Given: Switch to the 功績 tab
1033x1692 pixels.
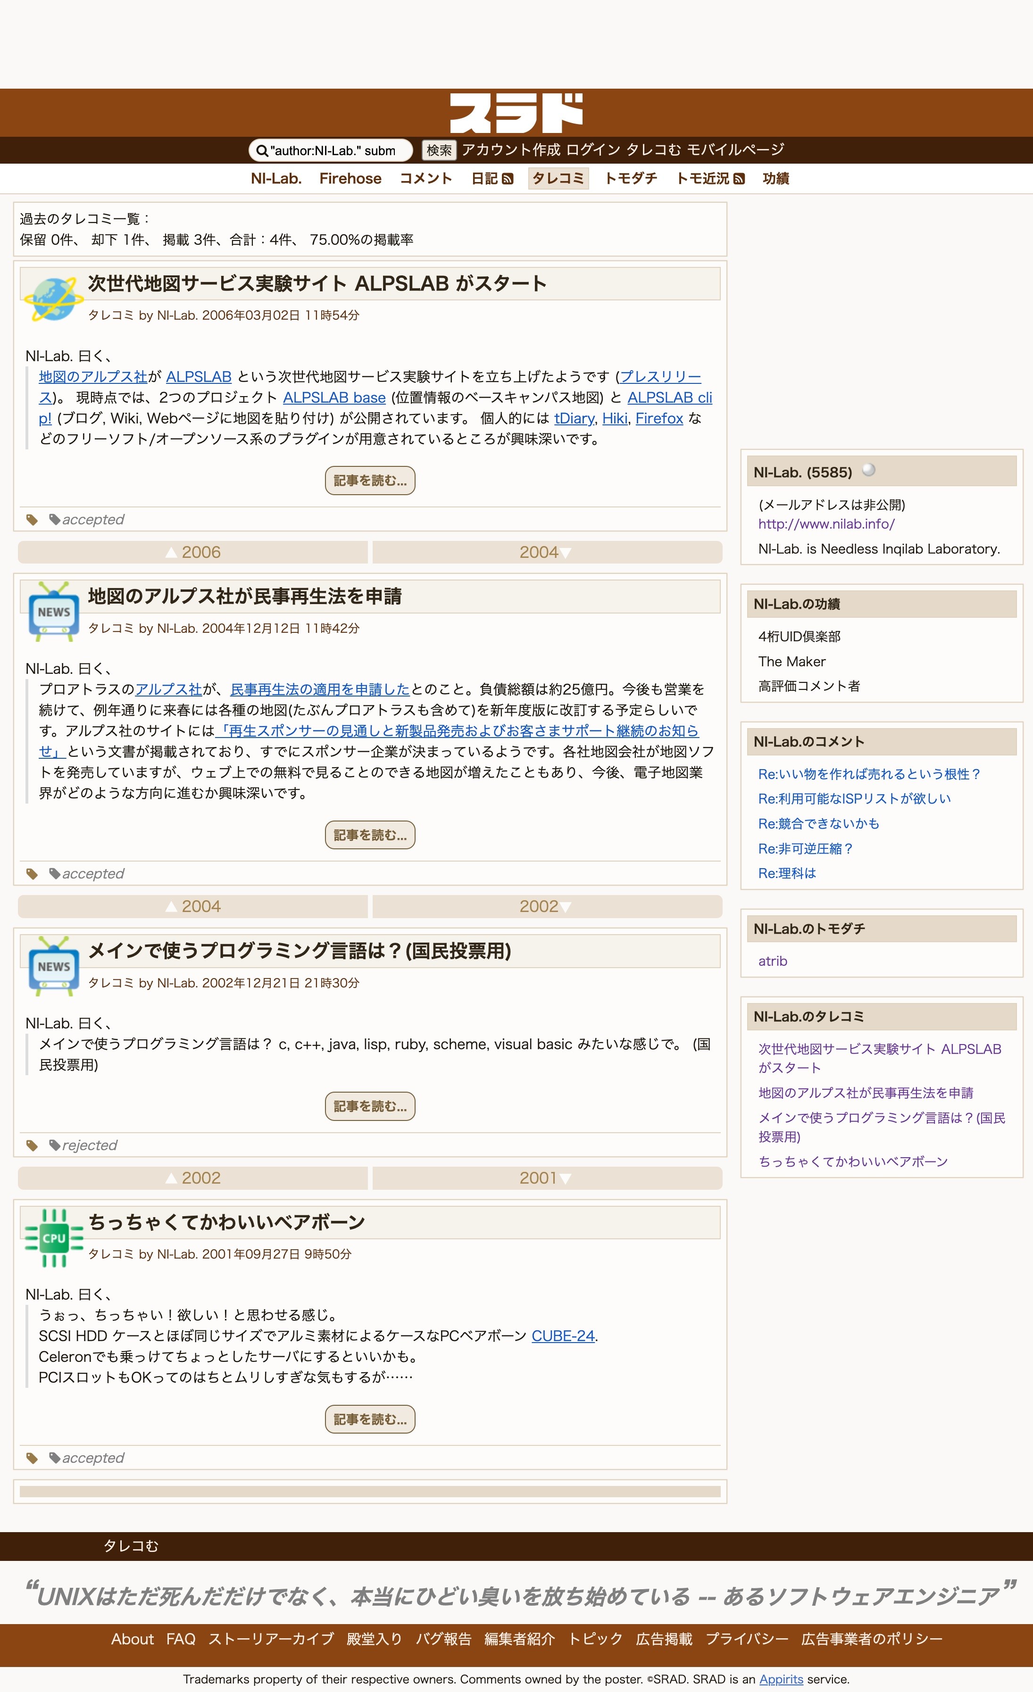Looking at the screenshot, I should tap(776, 179).
